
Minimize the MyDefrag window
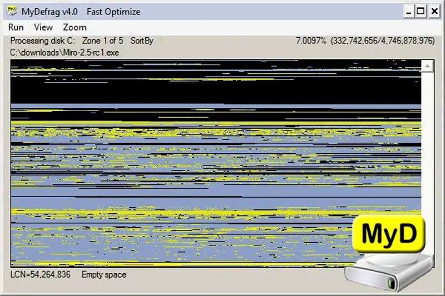(x=408, y=12)
